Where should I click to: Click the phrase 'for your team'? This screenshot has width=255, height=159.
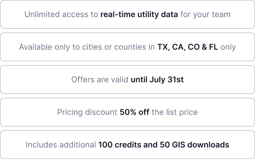point(205,14)
